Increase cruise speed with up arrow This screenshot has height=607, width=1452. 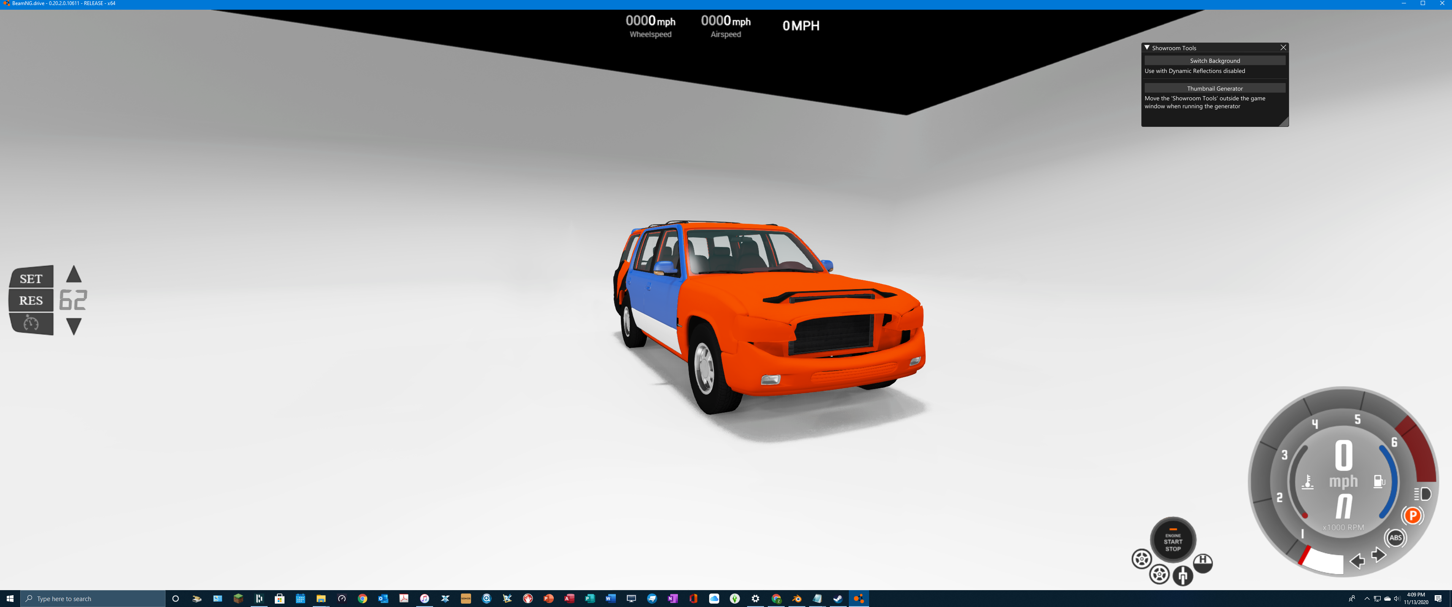[x=74, y=274]
